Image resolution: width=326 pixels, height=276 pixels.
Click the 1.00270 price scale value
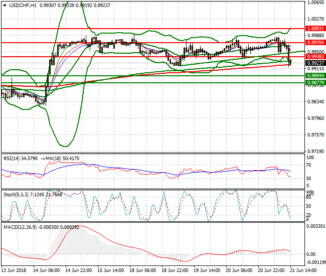coord(315,19)
